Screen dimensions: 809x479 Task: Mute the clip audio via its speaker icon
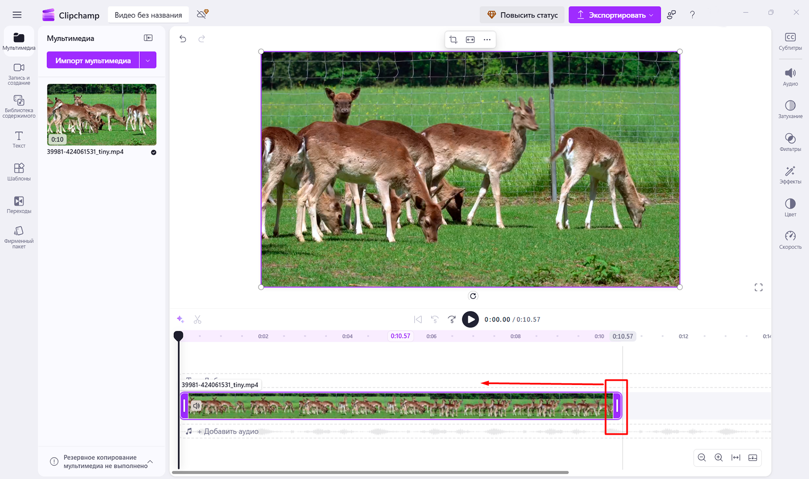tap(196, 406)
